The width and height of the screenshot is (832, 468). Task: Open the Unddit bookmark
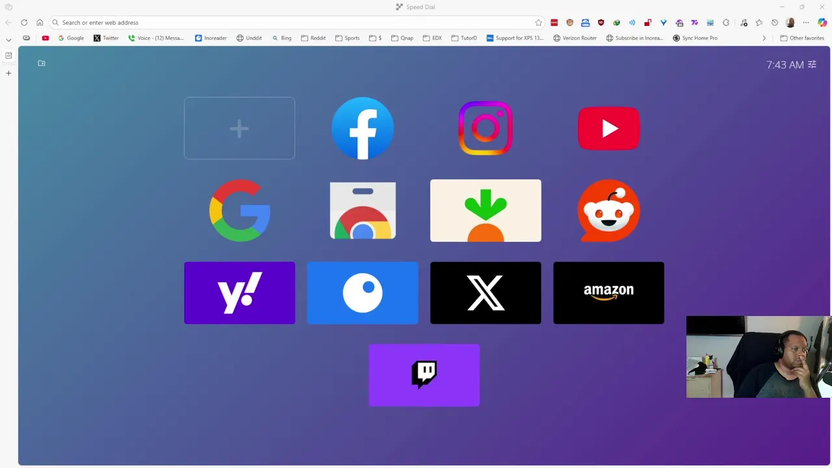(250, 38)
